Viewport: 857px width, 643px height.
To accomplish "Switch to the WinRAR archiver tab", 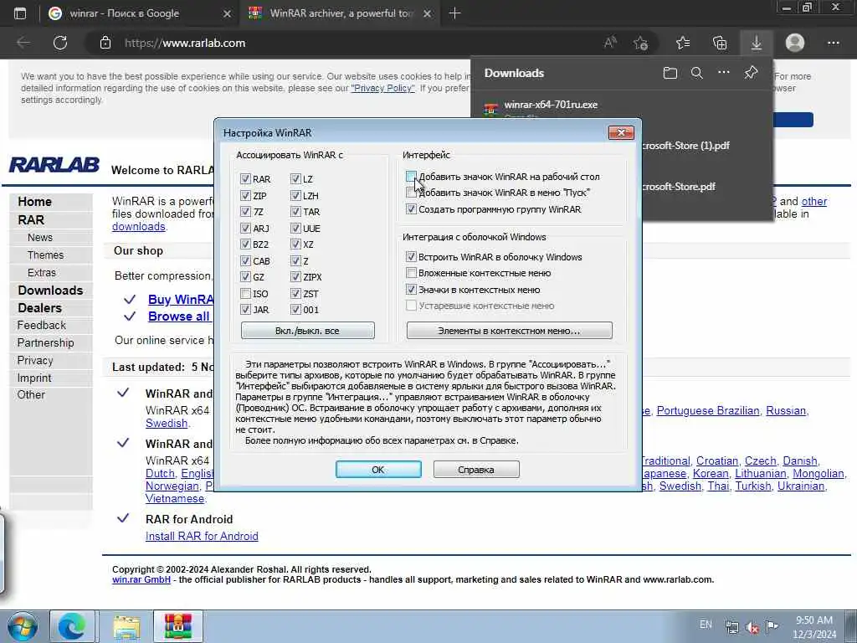I will (341, 13).
